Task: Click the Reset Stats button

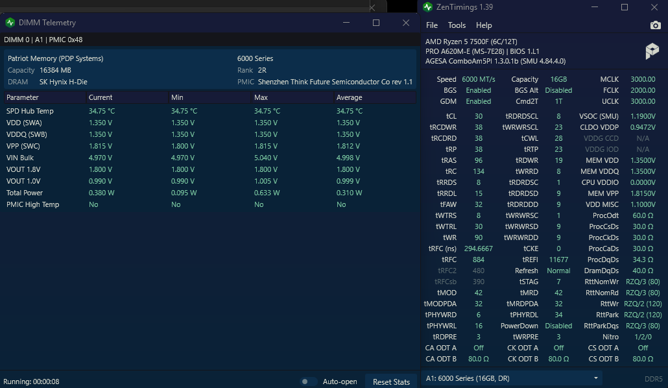Action: pos(391,382)
